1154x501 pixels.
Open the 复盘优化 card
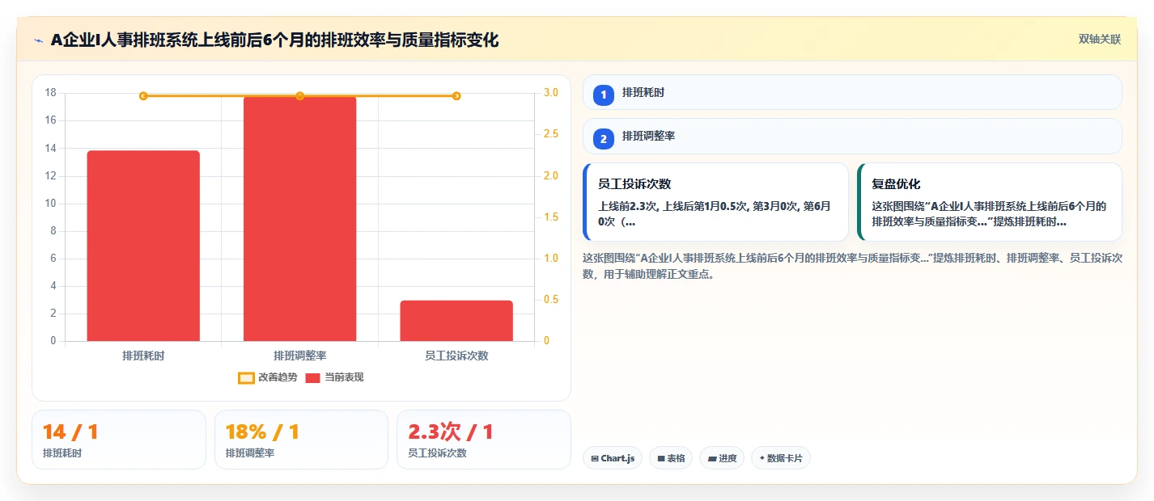pos(990,202)
